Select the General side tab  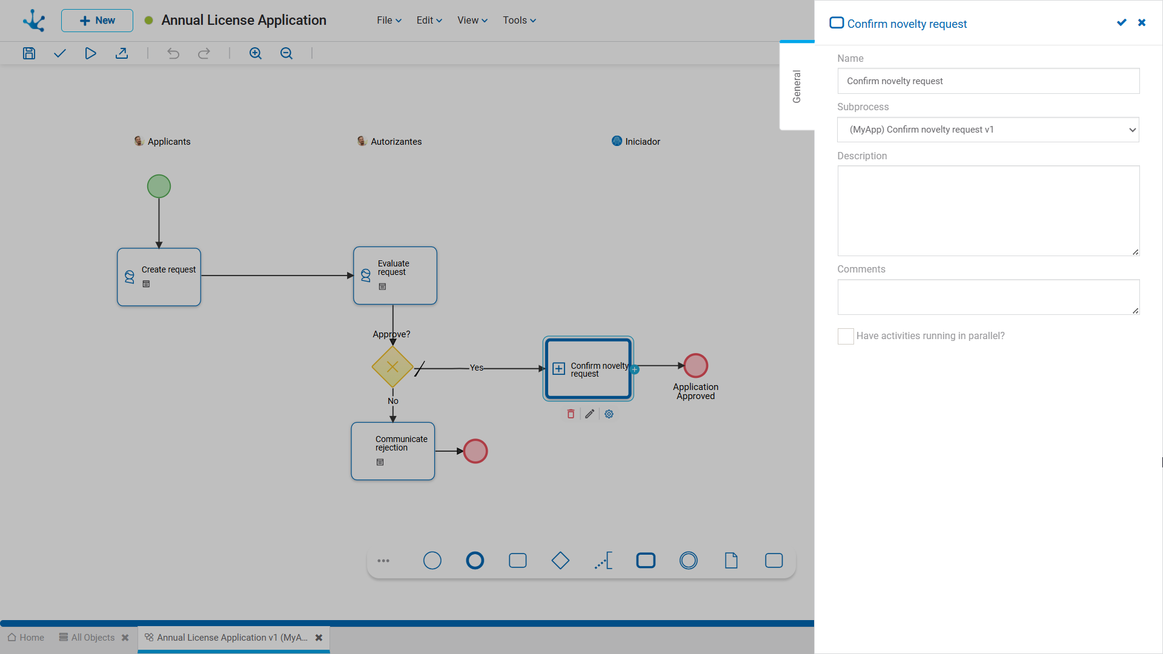pos(797,87)
